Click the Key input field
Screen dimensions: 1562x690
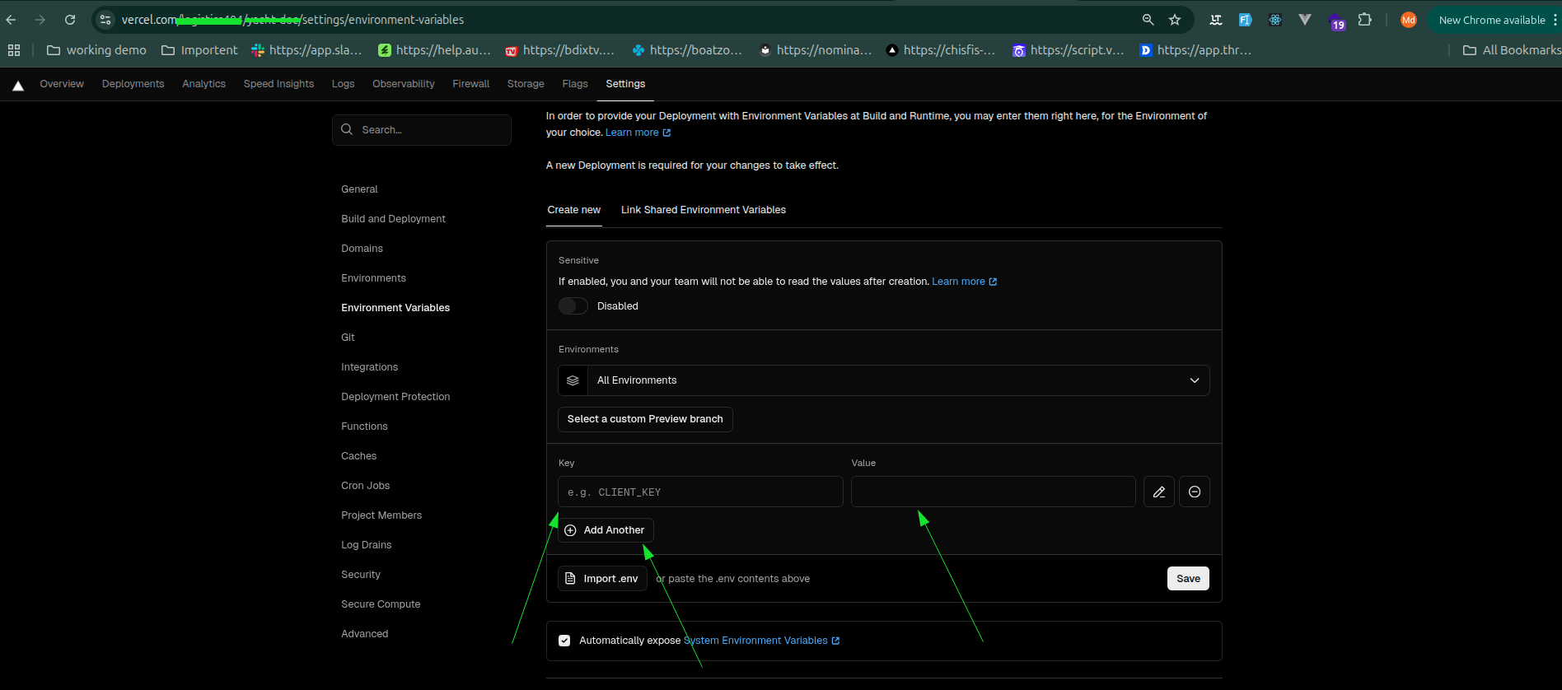click(x=701, y=492)
